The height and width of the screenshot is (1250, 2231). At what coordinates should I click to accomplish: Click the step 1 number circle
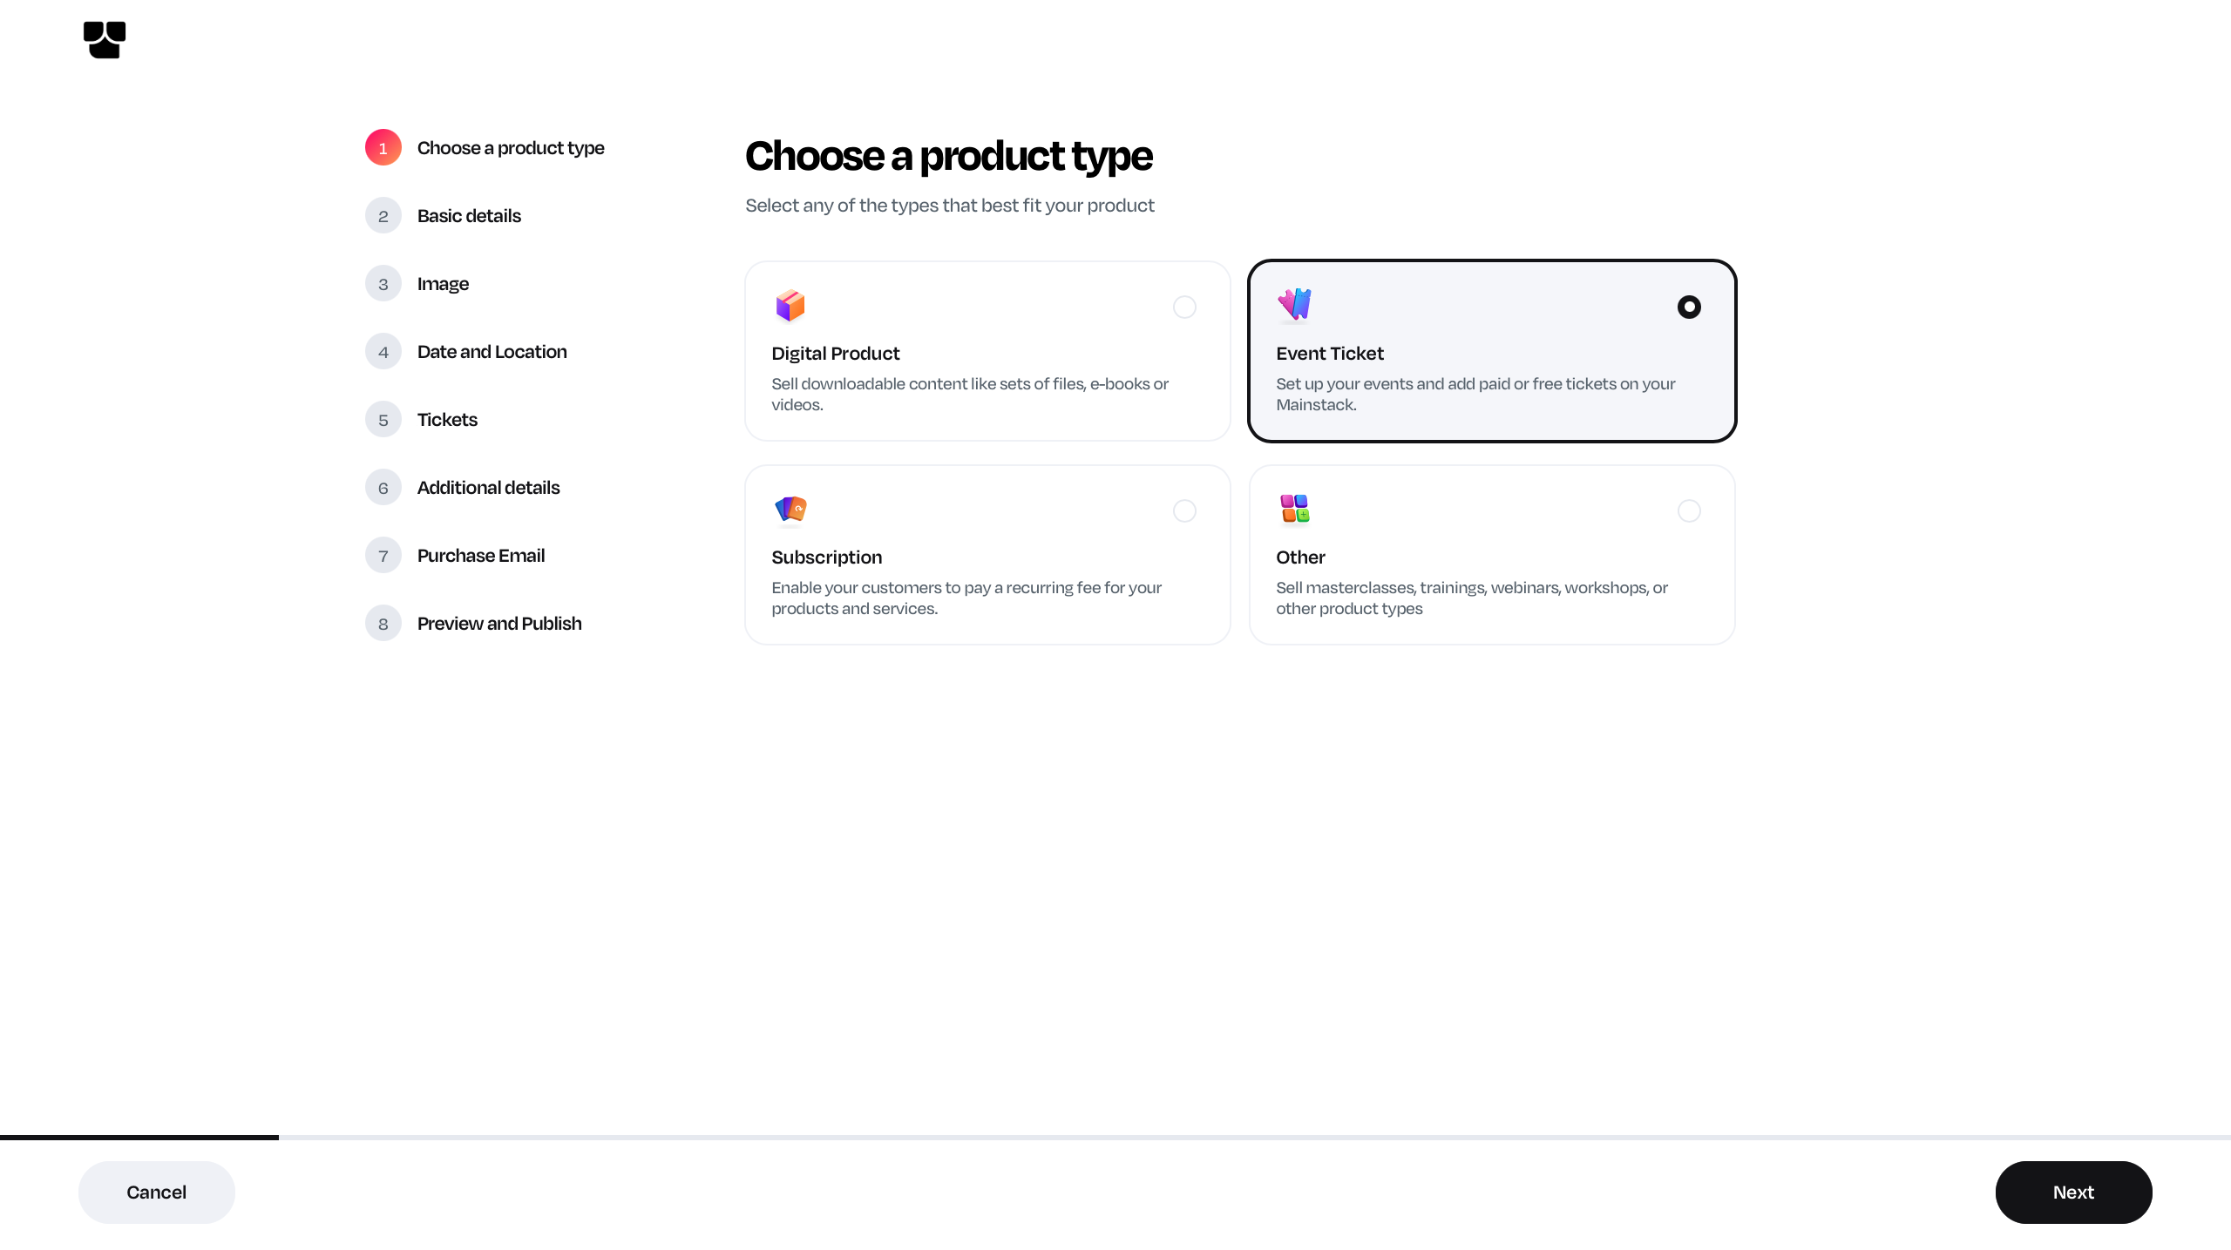coord(383,148)
